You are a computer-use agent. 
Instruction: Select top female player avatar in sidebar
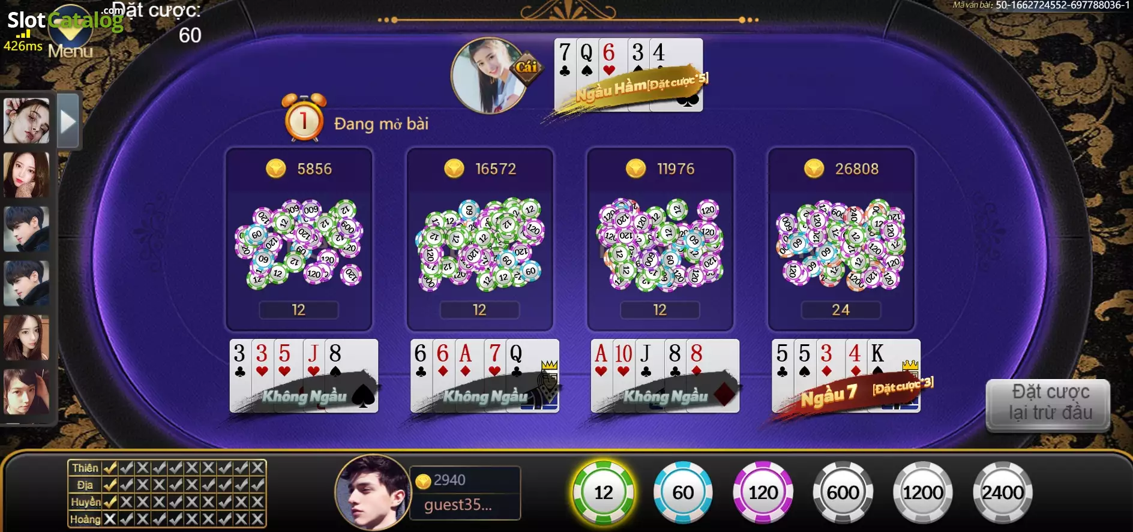coord(26,121)
